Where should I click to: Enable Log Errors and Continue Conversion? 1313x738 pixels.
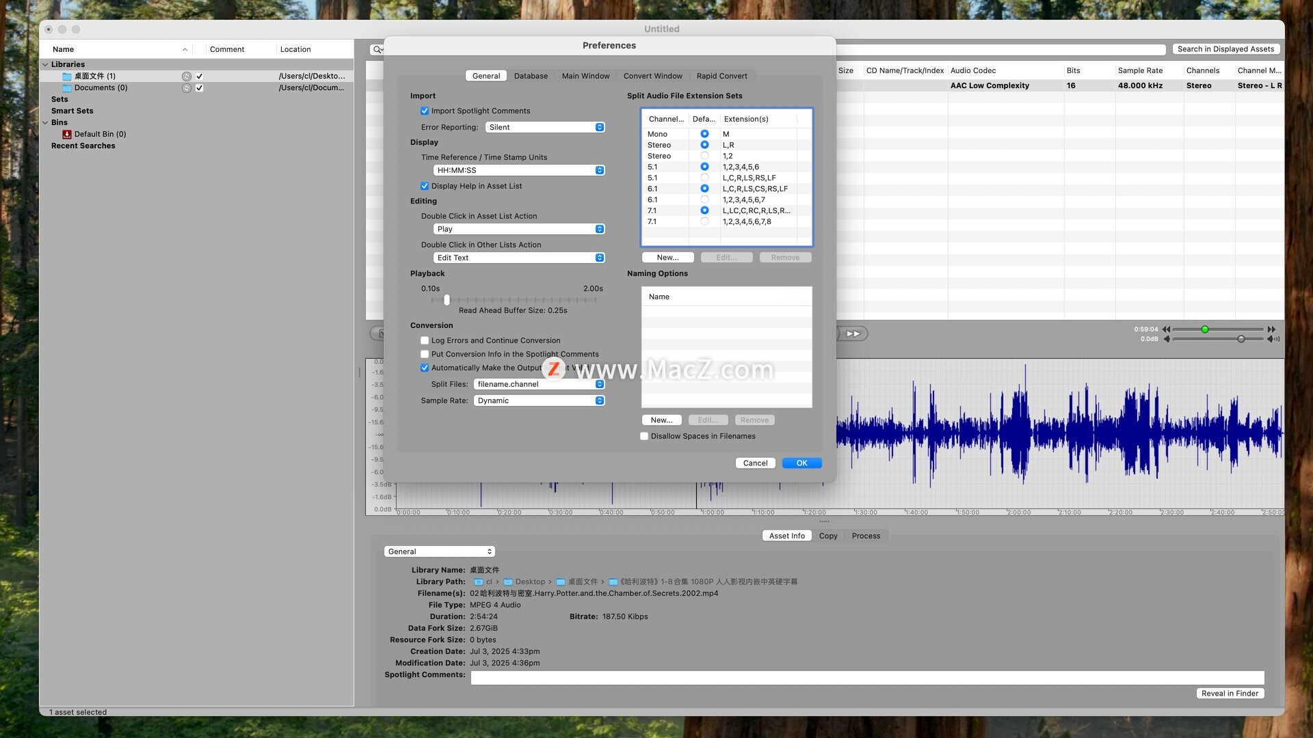pos(425,341)
